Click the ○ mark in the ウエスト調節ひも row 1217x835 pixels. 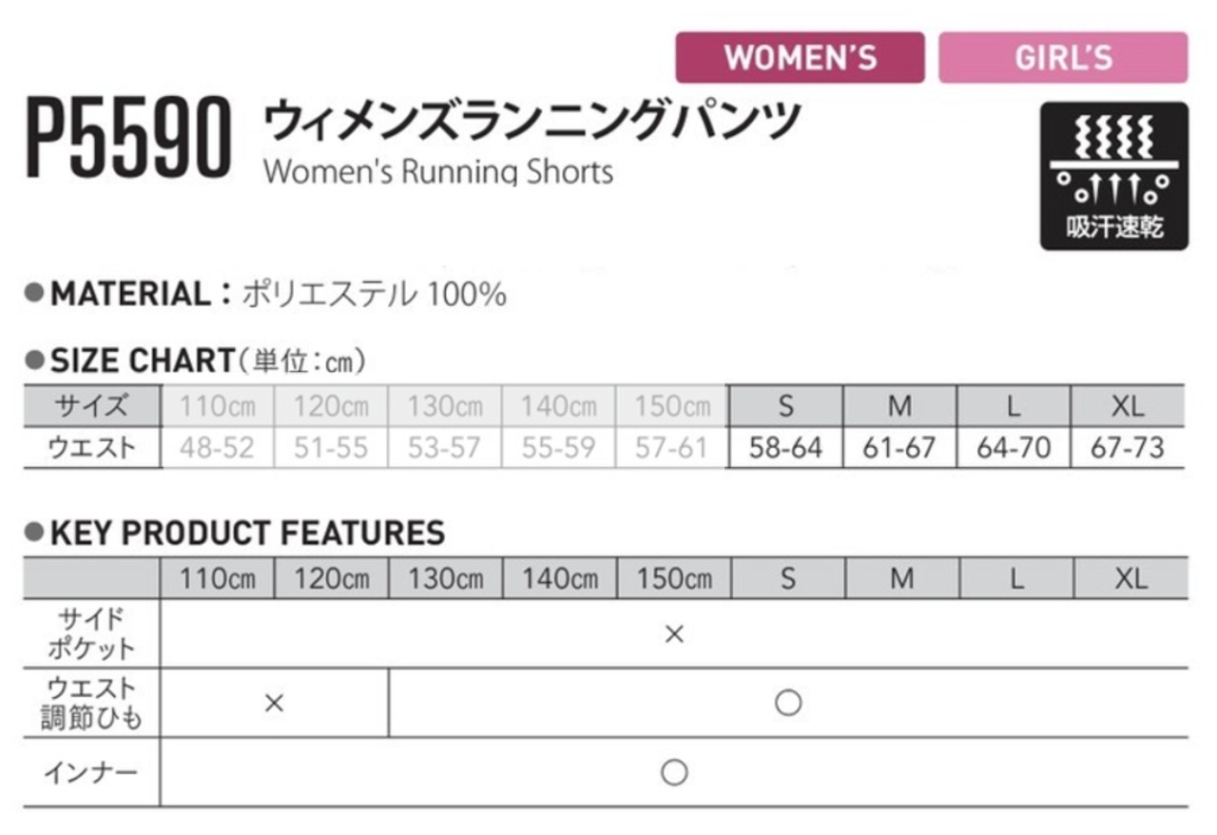pos(788,703)
